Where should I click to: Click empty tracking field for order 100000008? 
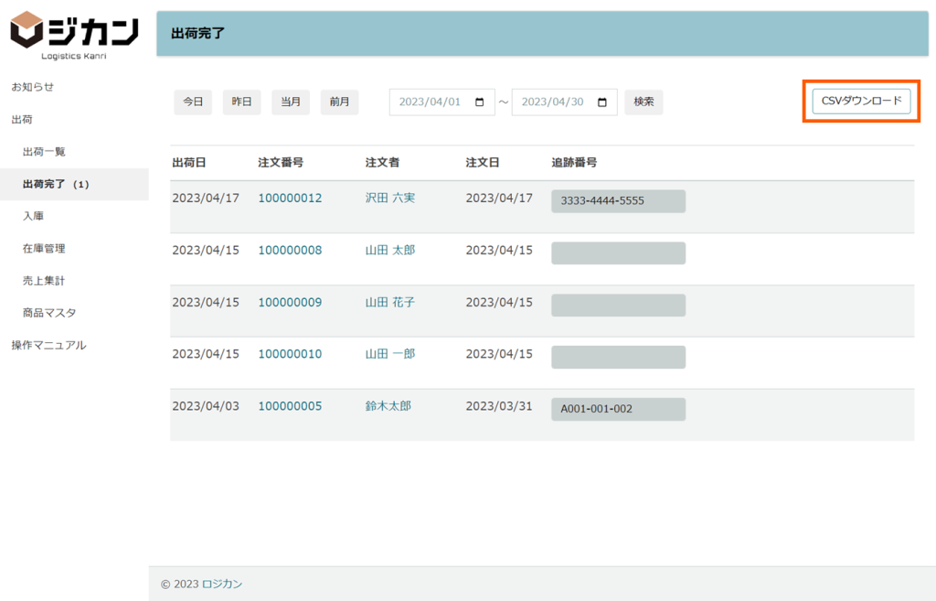pos(618,253)
